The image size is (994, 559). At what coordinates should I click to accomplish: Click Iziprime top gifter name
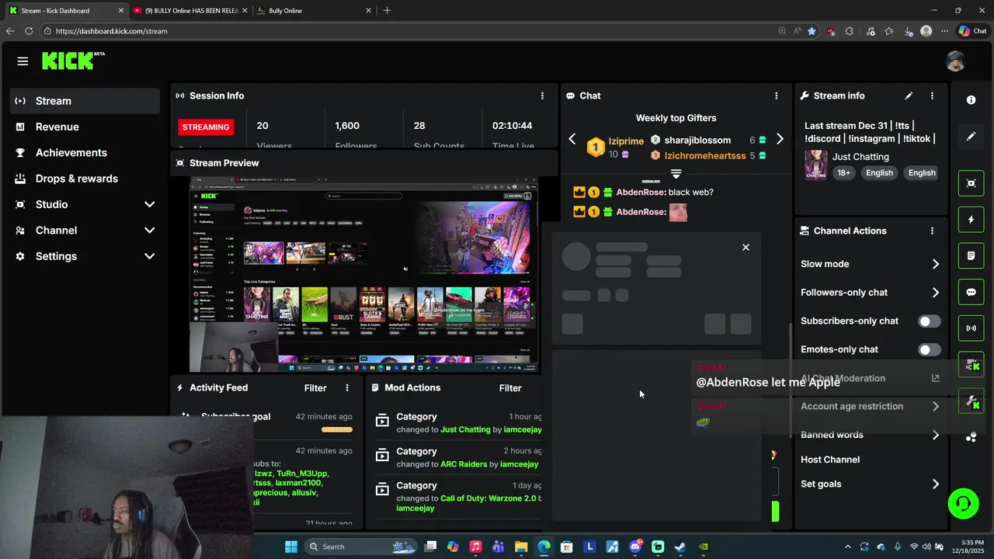pos(626,141)
